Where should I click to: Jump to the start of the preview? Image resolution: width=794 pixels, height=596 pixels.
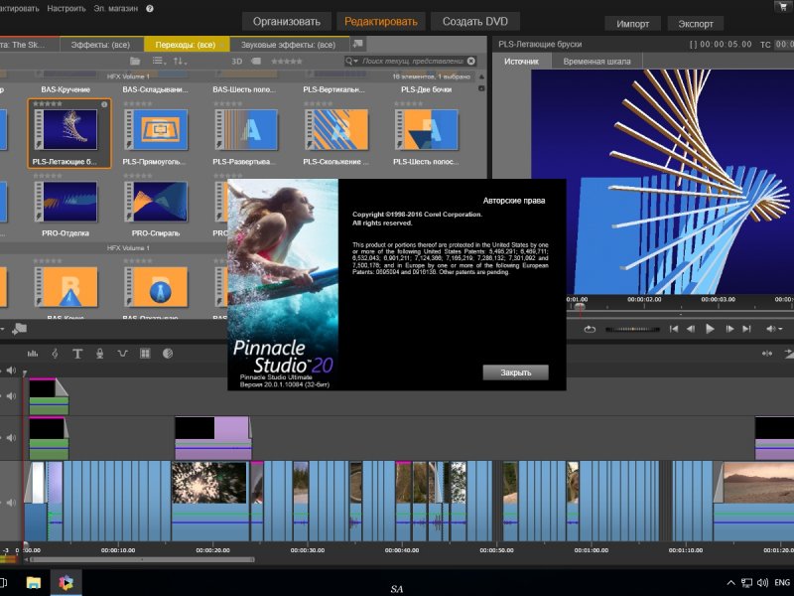[x=674, y=329]
